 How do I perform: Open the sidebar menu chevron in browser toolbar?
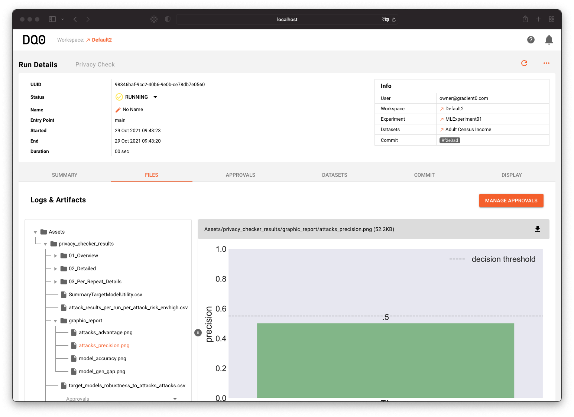[63, 19]
